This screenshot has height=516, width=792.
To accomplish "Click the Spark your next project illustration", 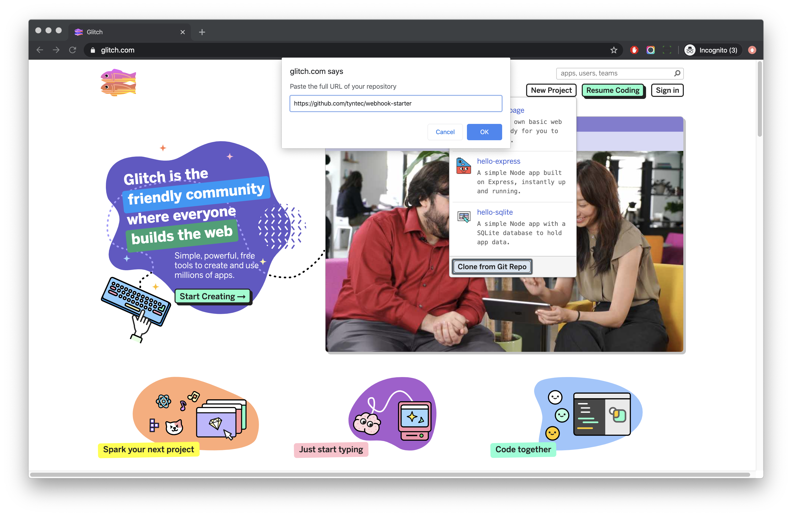I will pos(196,414).
